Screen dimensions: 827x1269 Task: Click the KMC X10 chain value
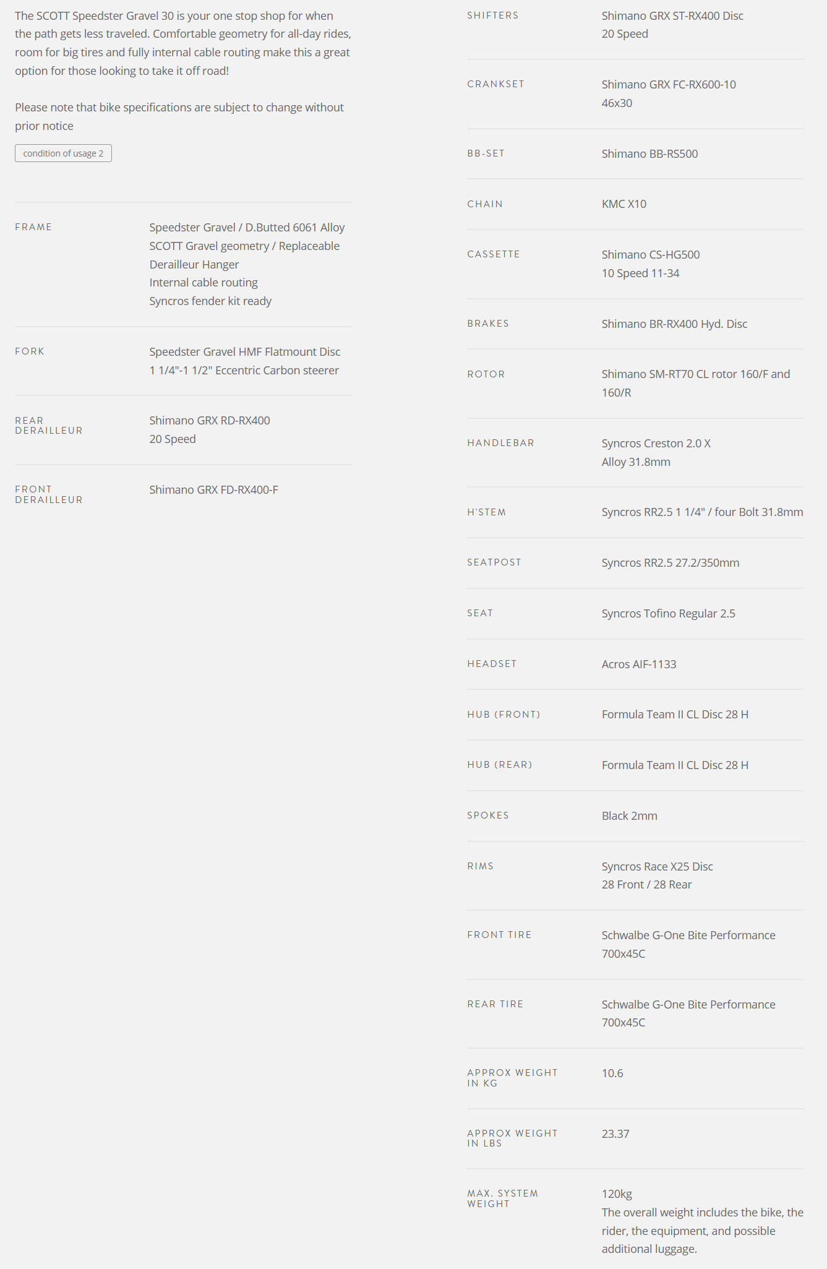click(x=623, y=204)
